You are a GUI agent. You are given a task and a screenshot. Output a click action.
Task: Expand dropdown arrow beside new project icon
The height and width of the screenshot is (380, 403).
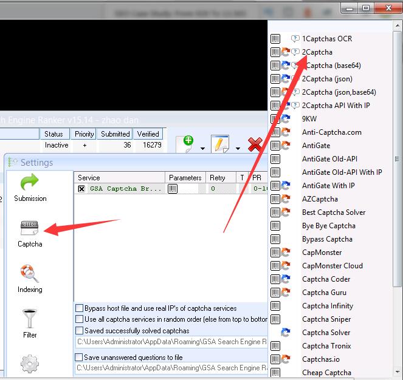click(202, 148)
